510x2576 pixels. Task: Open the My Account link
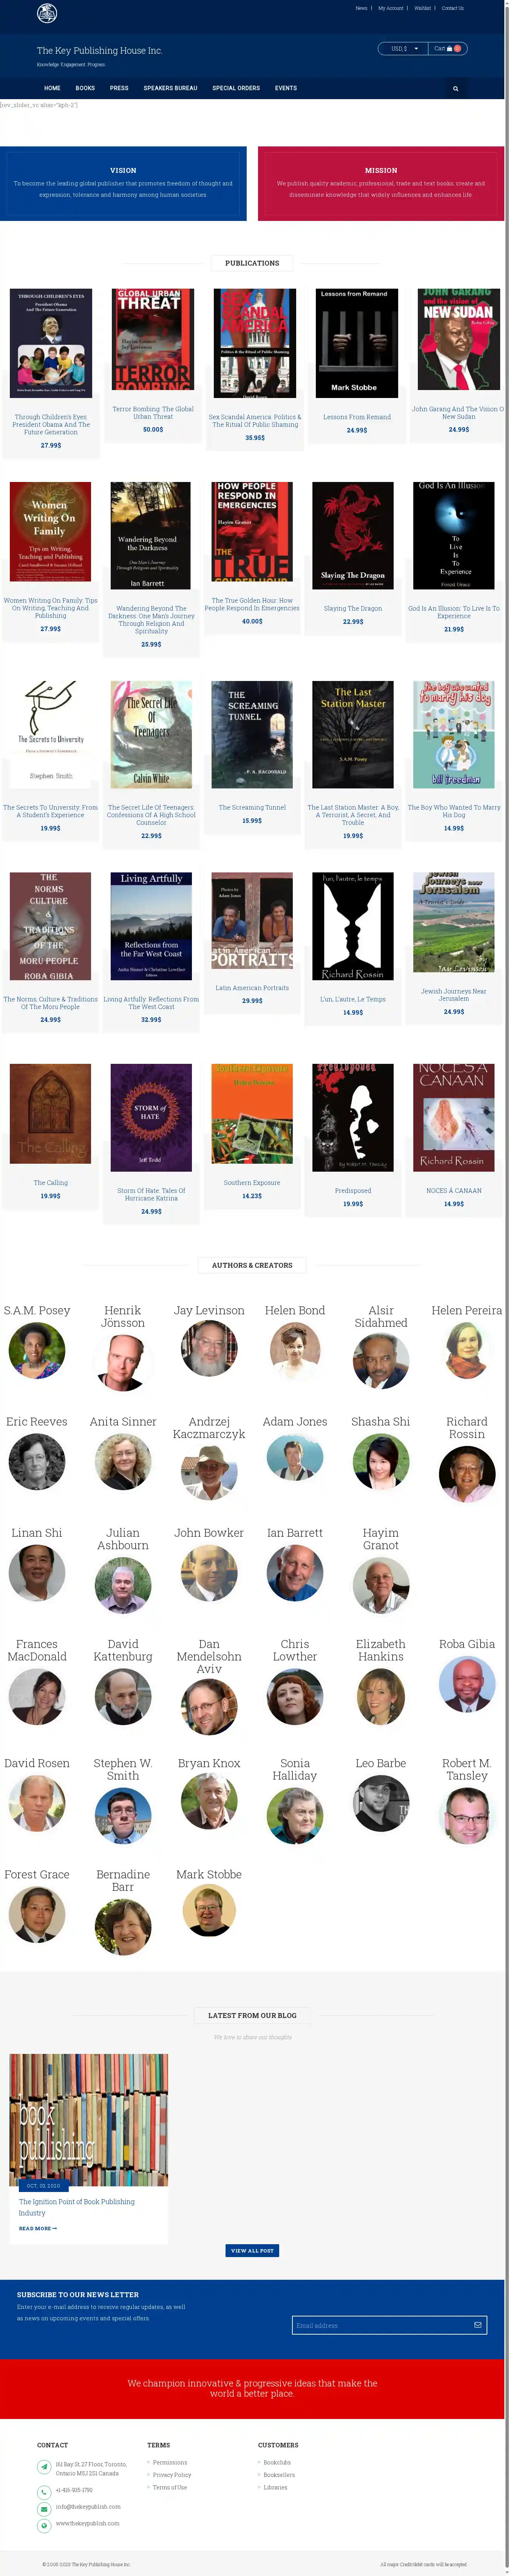[x=390, y=8]
